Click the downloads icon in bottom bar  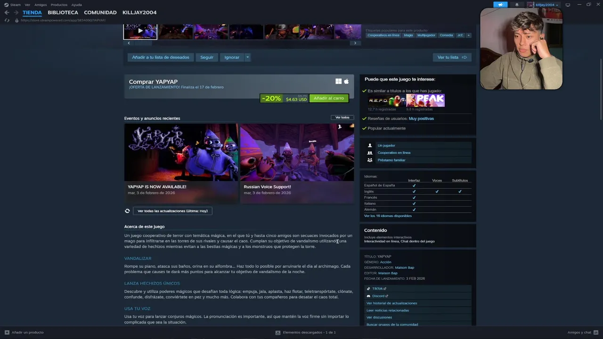[278, 332]
